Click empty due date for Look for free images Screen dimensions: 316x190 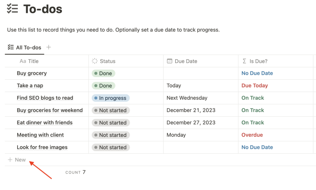(x=201, y=147)
